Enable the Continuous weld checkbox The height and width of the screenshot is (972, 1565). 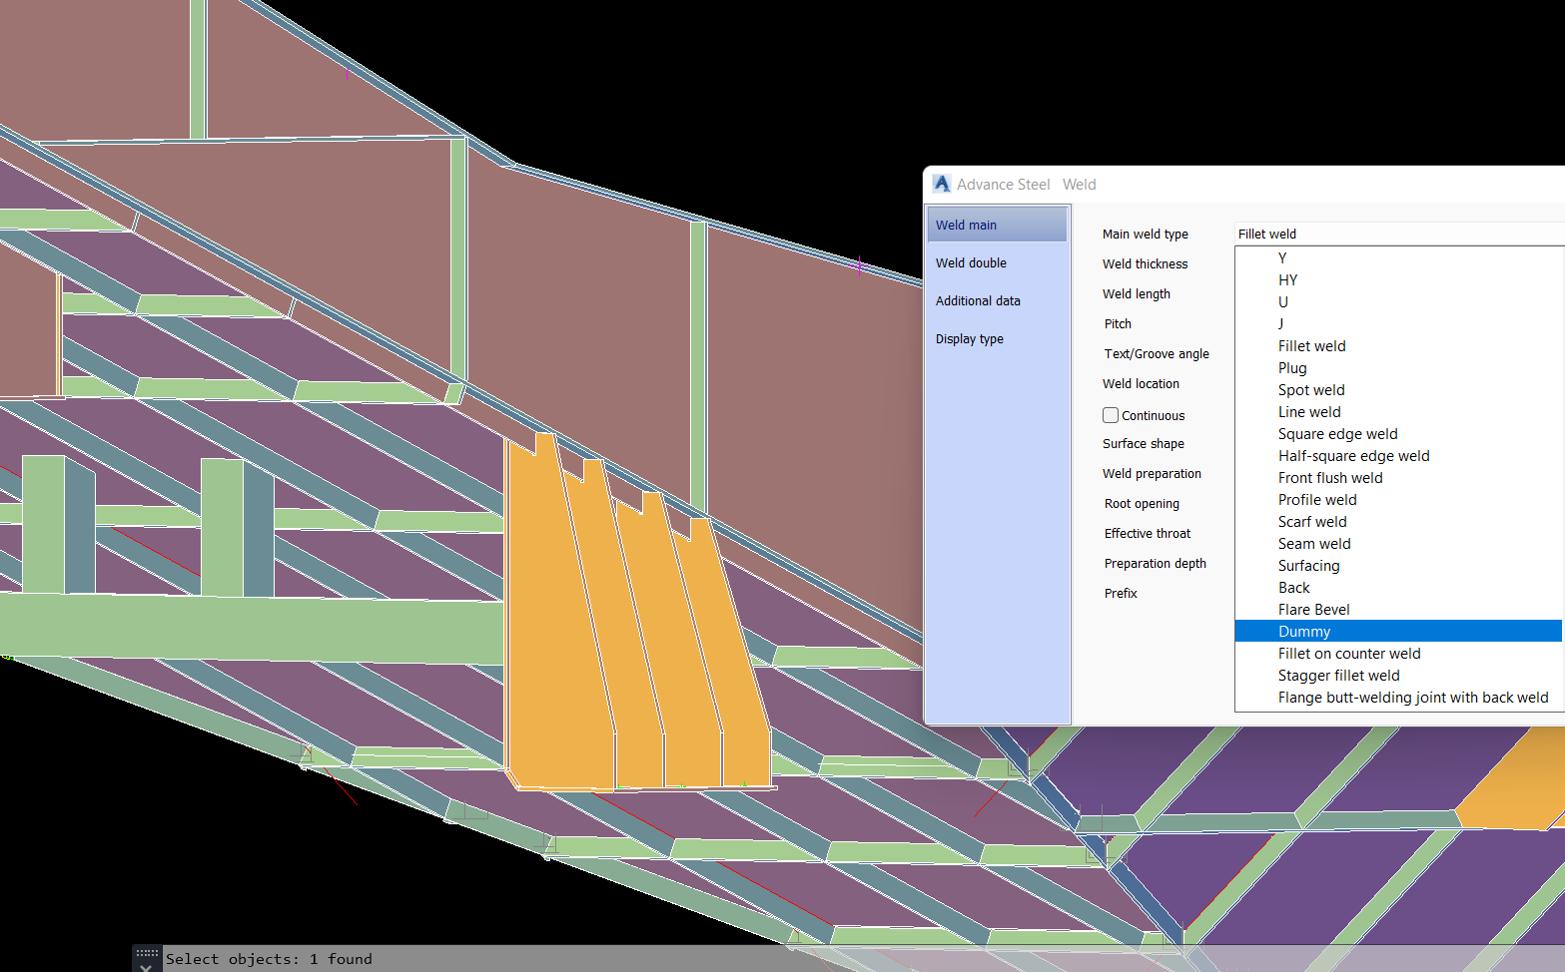[1110, 415]
